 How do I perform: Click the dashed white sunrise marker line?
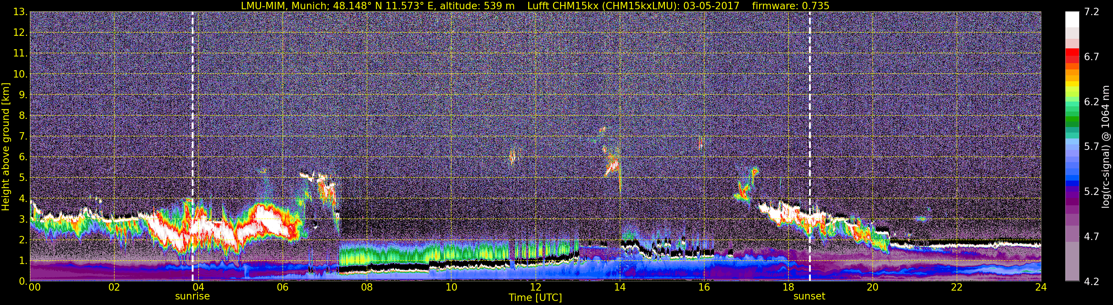(x=192, y=147)
